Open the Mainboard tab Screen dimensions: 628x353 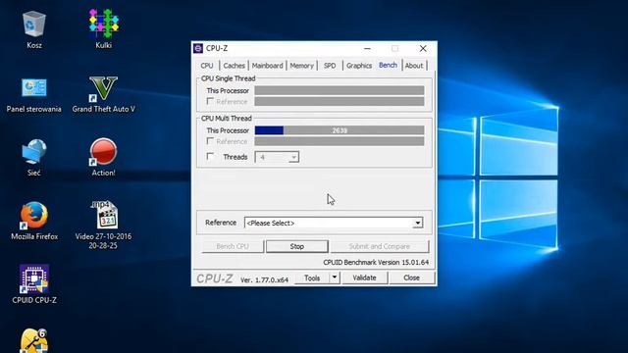click(267, 66)
